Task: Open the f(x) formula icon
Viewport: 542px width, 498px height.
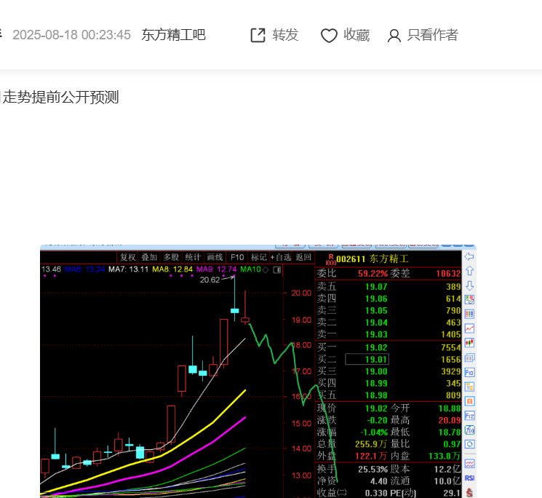Action: click(x=469, y=430)
